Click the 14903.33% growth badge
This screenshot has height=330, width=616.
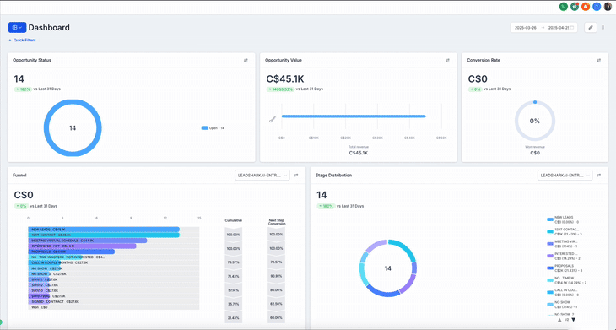(x=280, y=89)
